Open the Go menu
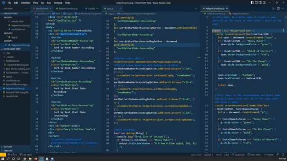Screen dimensions: 287x161 pos(42,3)
